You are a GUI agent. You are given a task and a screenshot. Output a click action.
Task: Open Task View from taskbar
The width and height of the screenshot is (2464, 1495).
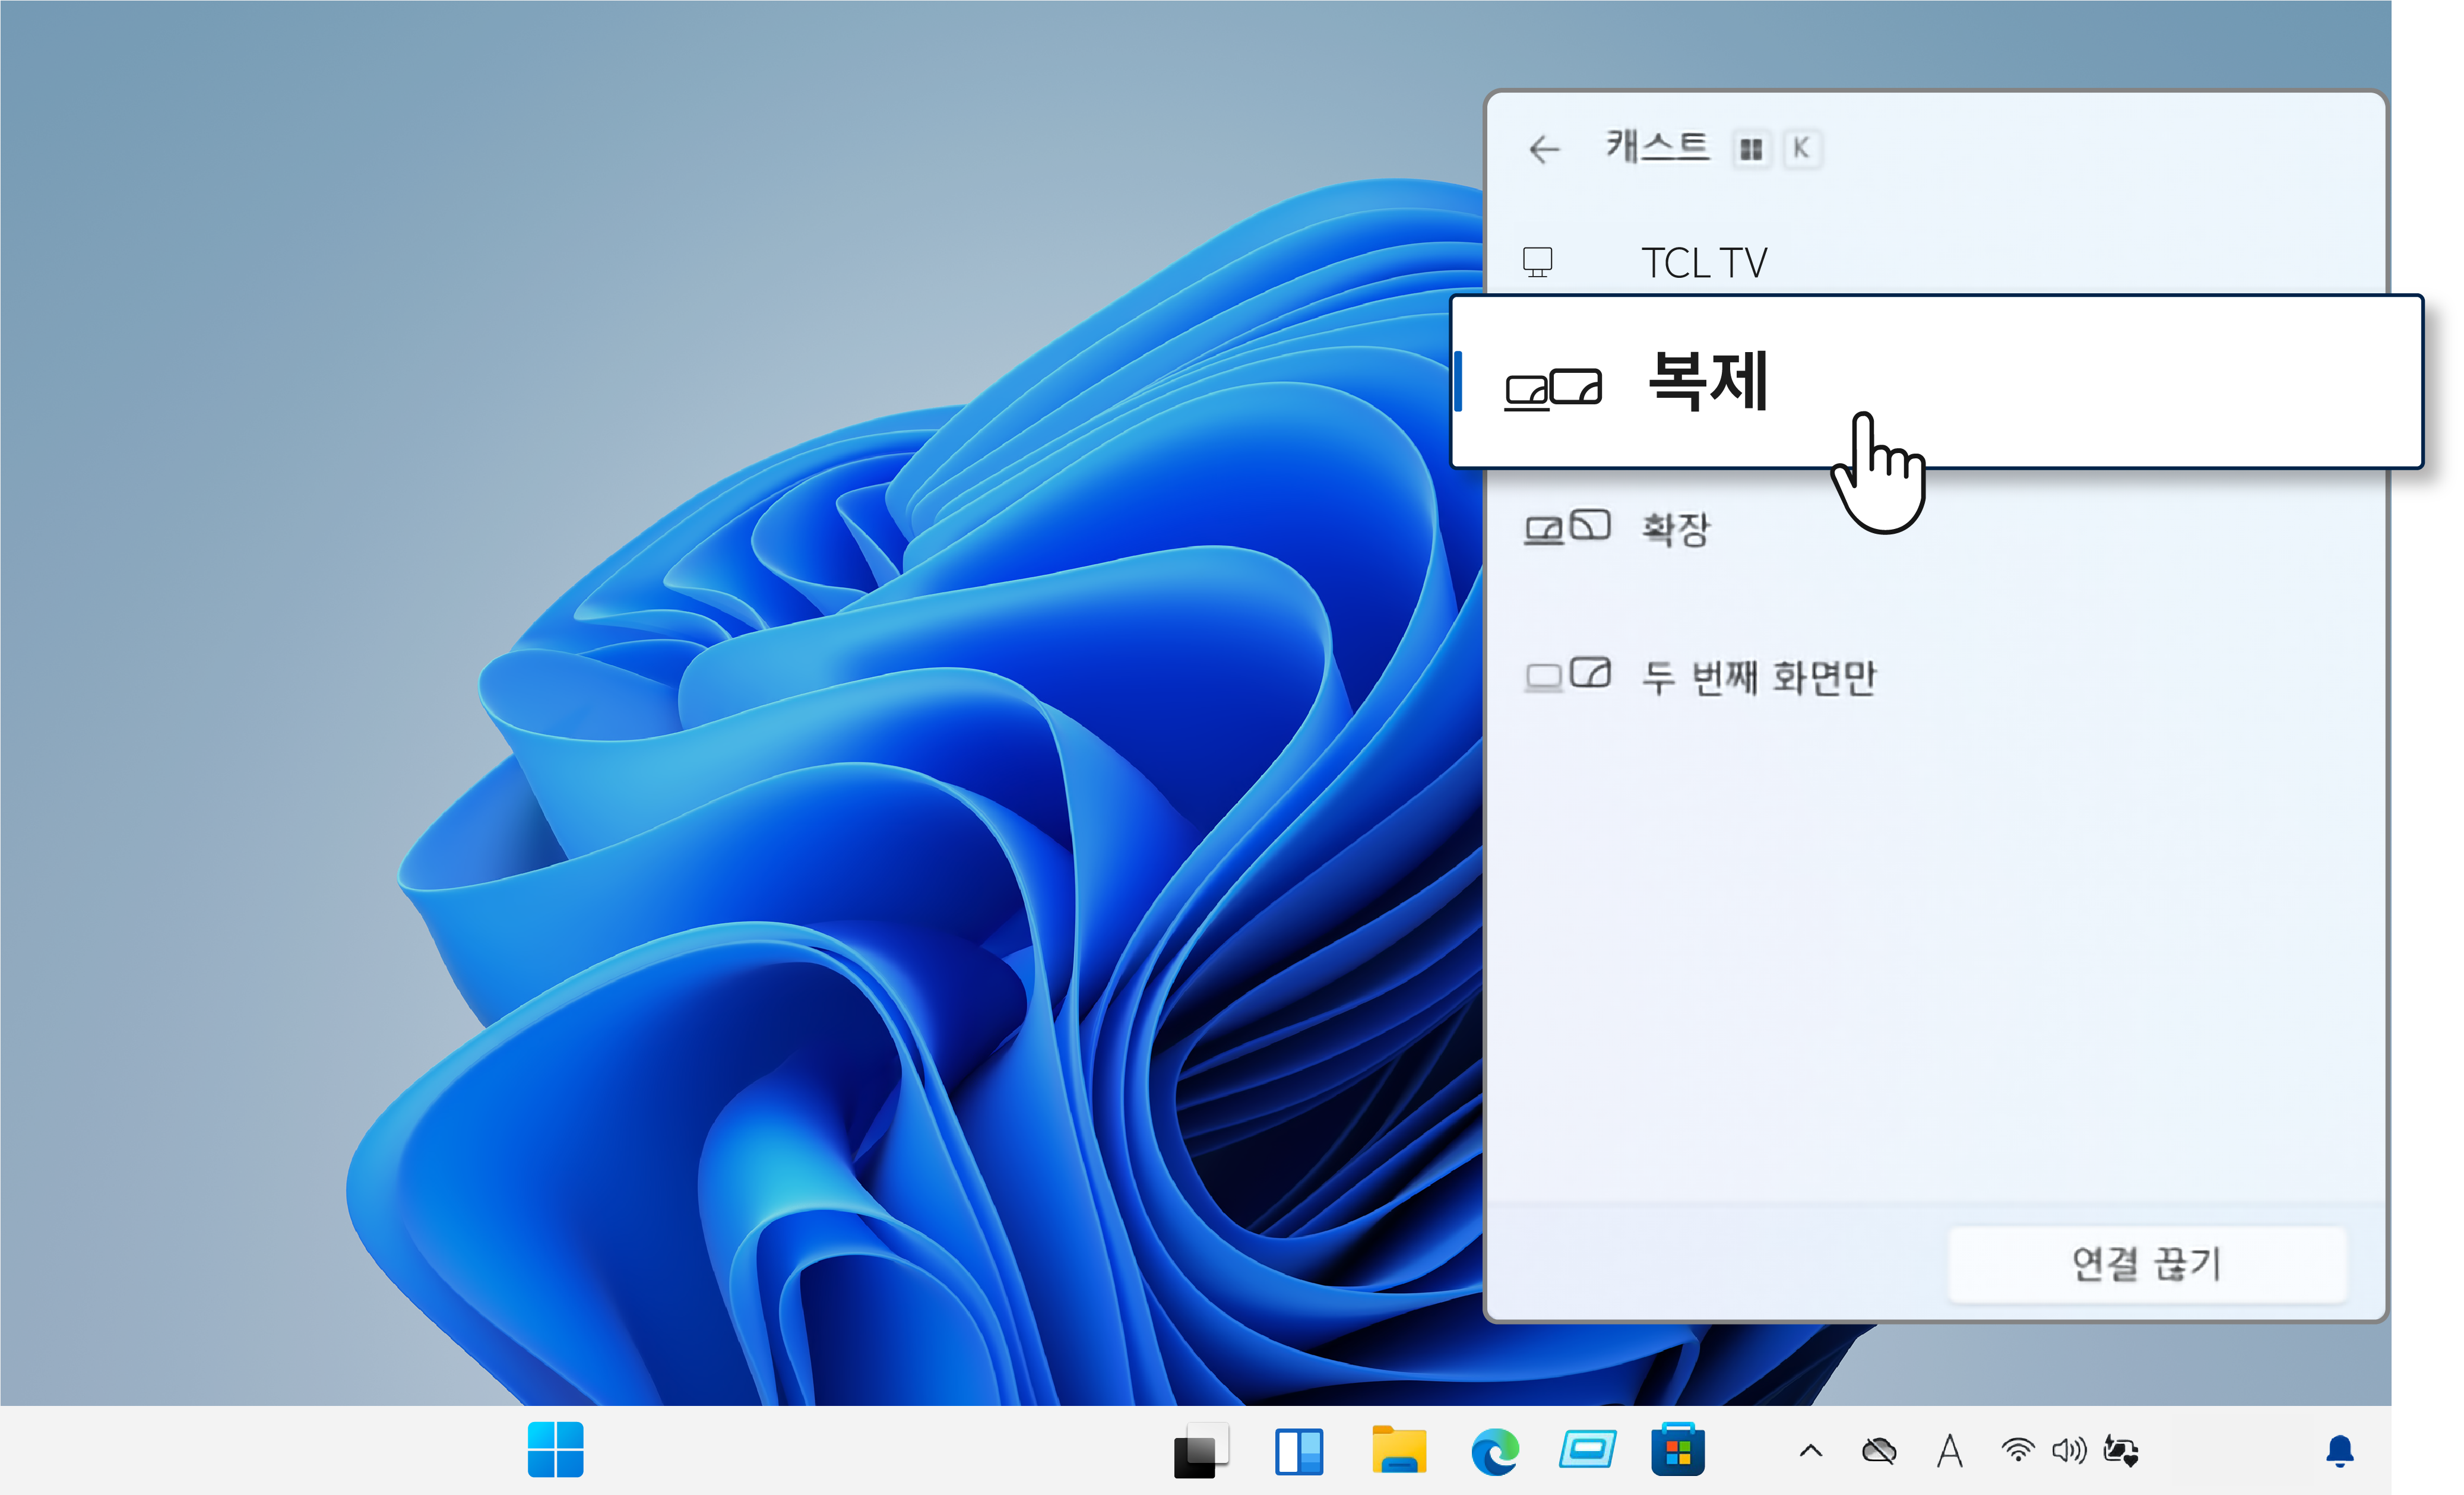(x=1200, y=1450)
